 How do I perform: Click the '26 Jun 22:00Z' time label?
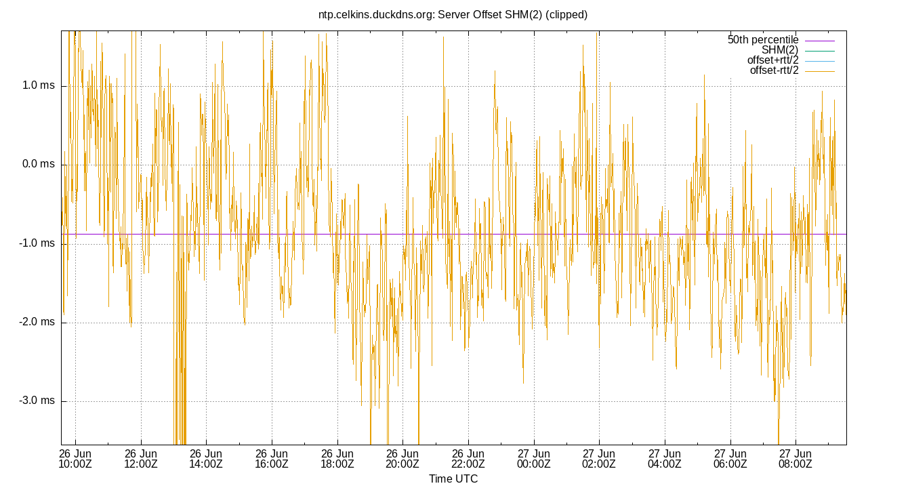pos(468,459)
